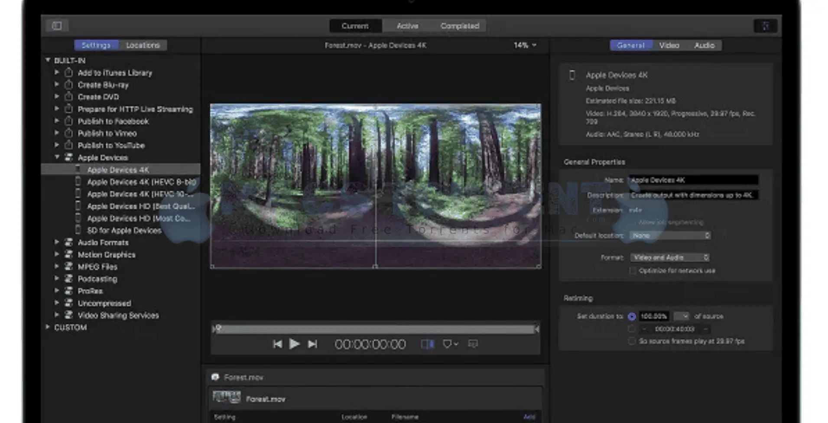Click the Publish to YouTube share icon

tap(68, 145)
